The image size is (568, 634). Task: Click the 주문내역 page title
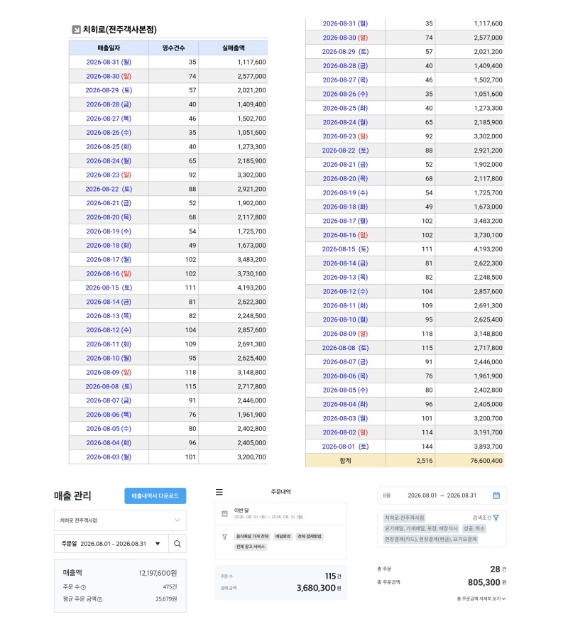click(x=280, y=492)
